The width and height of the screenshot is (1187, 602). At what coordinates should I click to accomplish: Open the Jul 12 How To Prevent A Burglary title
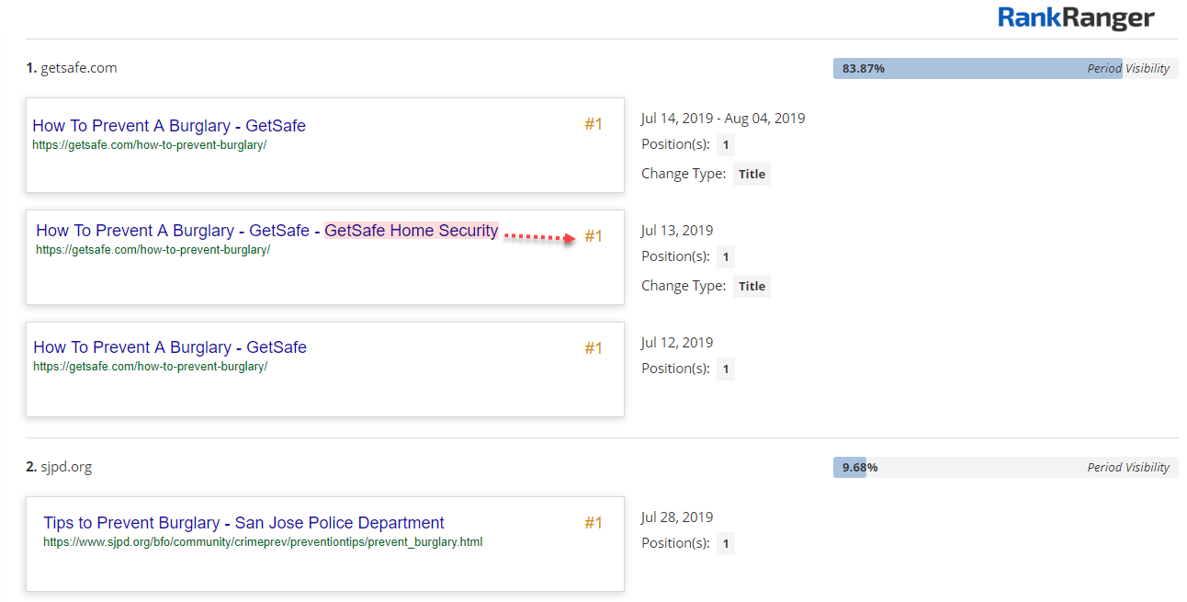pyautogui.click(x=170, y=347)
